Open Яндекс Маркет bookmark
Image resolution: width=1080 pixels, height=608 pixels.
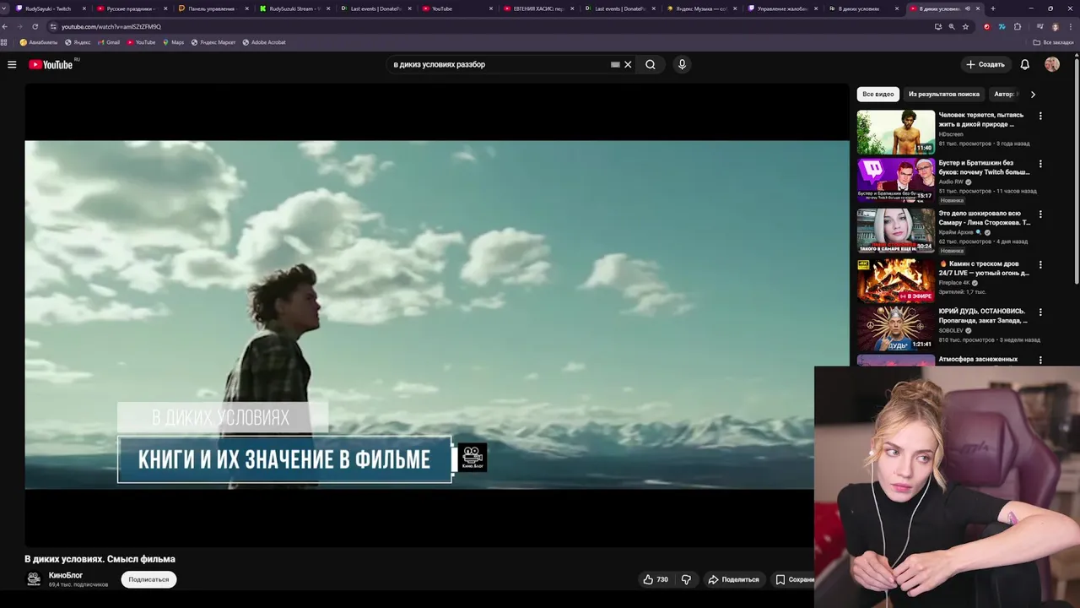click(213, 42)
